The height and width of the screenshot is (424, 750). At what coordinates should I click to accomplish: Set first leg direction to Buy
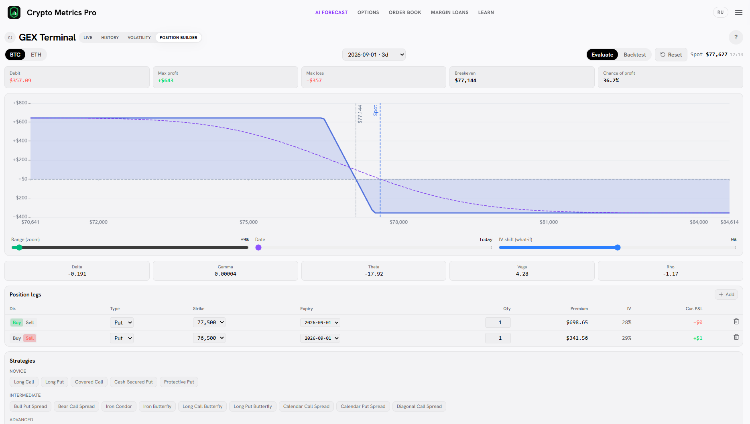point(17,323)
